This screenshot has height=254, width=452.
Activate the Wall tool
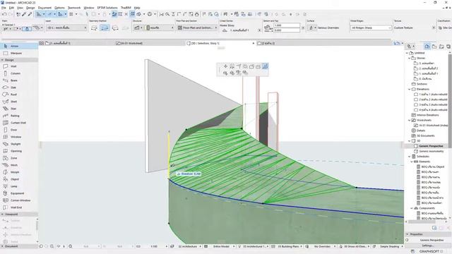tap(19, 66)
